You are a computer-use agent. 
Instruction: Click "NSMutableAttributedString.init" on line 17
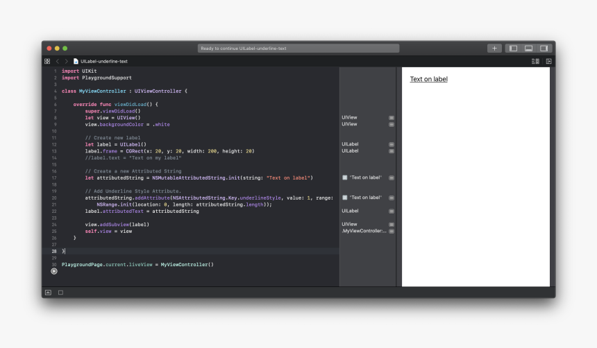(196, 177)
